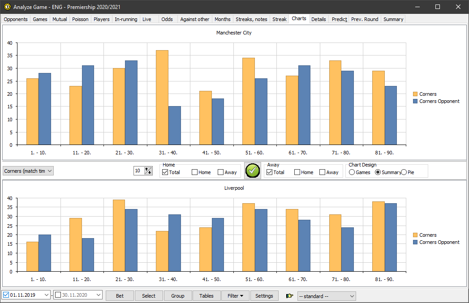Switch to the Poisson tab
This screenshot has height=303, width=469.
(81, 19)
